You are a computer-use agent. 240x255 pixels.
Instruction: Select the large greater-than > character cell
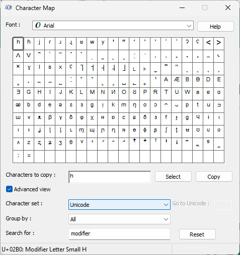[x=219, y=44]
